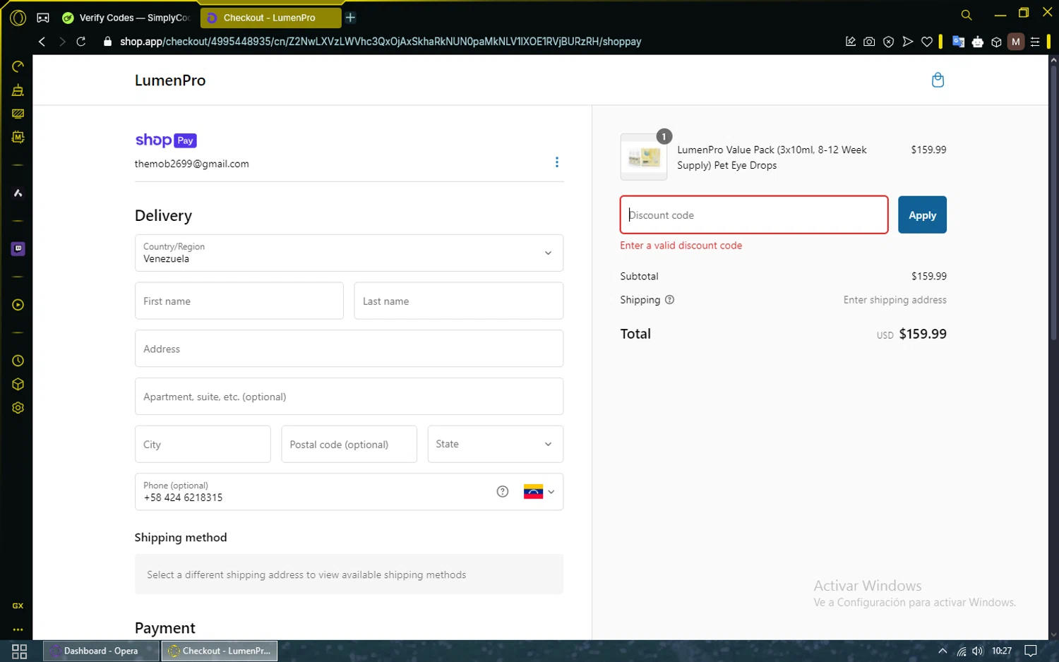Take a snapshot with the camera icon
Screen dimensions: 1059x662
[x=869, y=42]
